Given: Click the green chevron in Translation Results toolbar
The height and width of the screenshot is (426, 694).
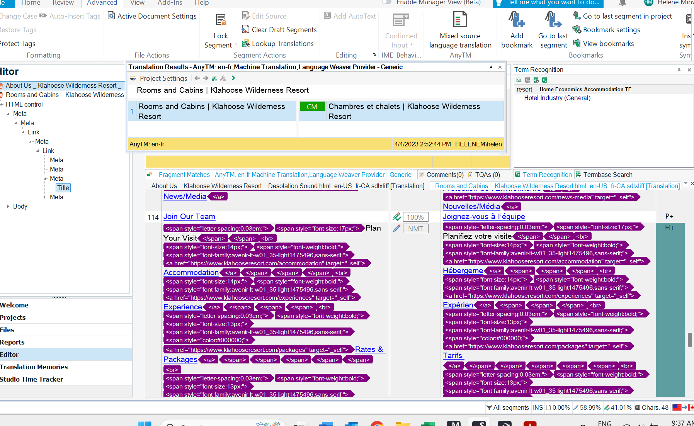Looking at the screenshot, I should [x=233, y=78].
